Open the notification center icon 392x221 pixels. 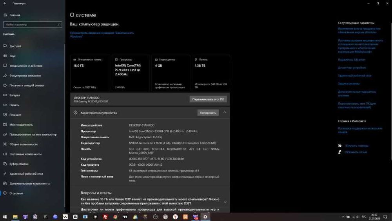click(385, 217)
